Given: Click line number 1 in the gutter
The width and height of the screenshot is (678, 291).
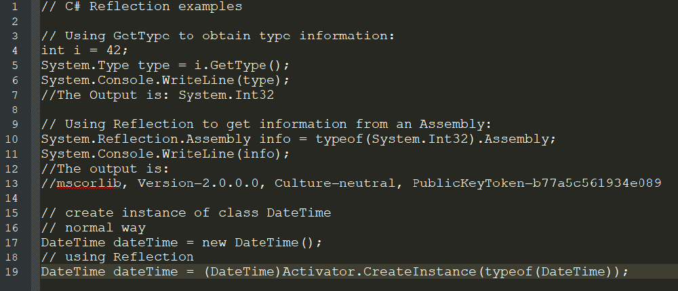Looking at the screenshot, I should pos(15,7).
